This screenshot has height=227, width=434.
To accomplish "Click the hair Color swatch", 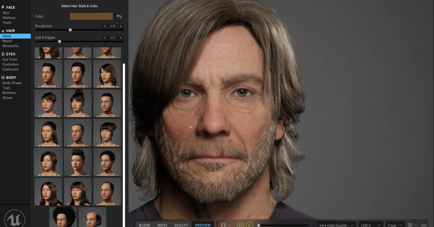I will coord(91,16).
